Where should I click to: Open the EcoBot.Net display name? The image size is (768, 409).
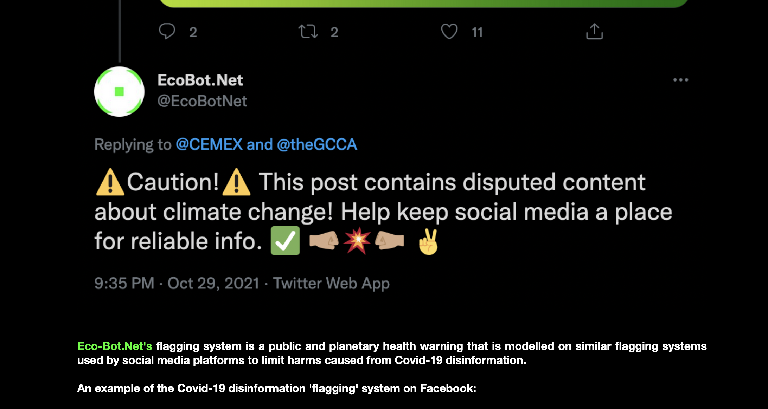point(200,80)
